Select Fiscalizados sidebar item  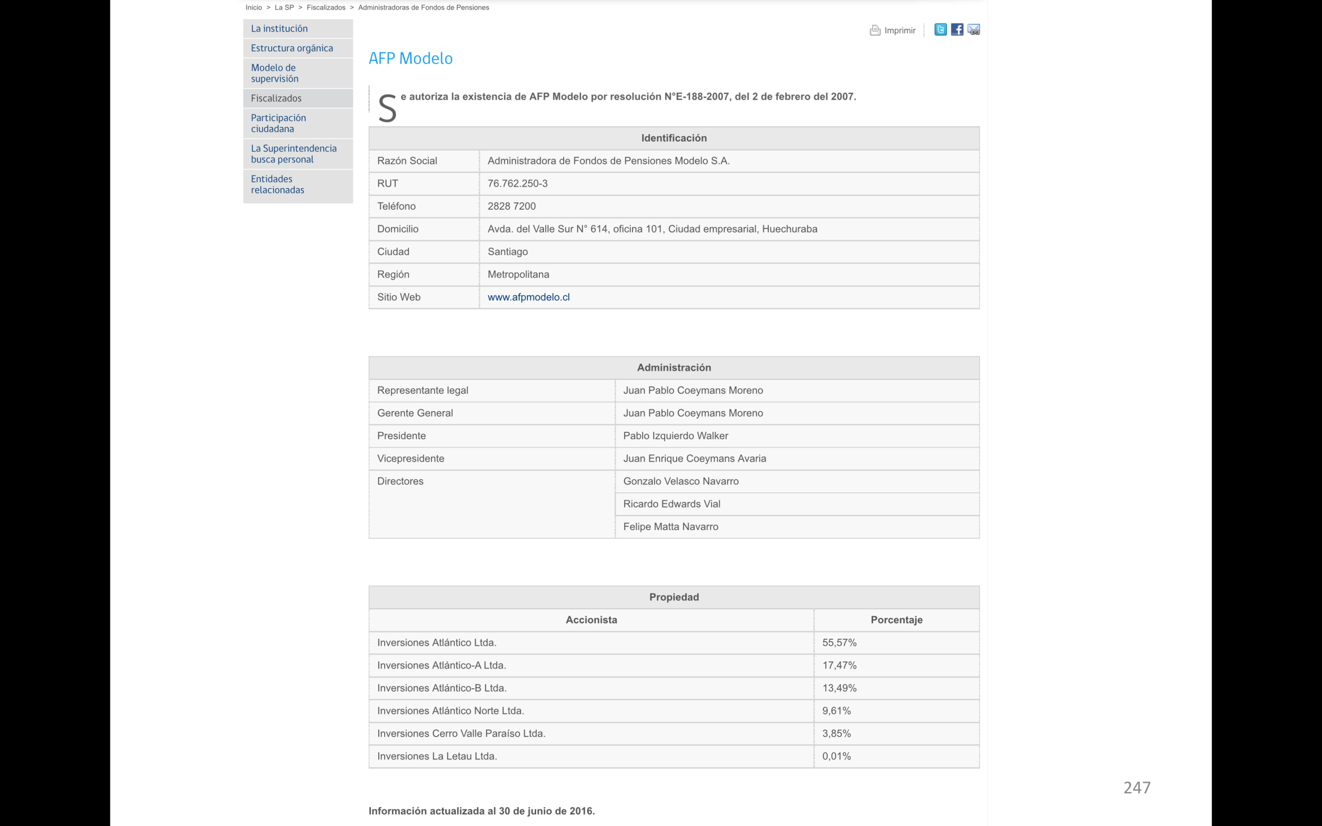coord(276,98)
